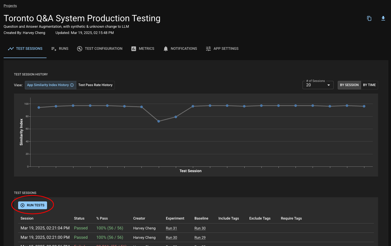
Task: Click the % Pass column header
Action: click(102, 218)
